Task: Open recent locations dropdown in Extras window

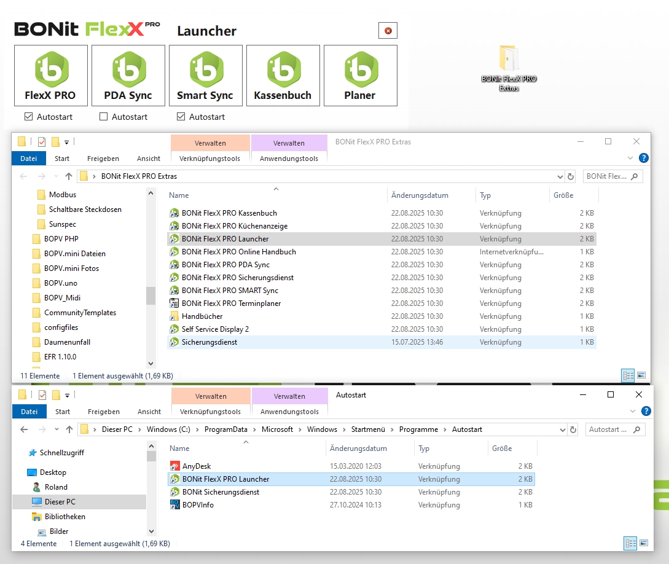Action: click(x=56, y=176)
